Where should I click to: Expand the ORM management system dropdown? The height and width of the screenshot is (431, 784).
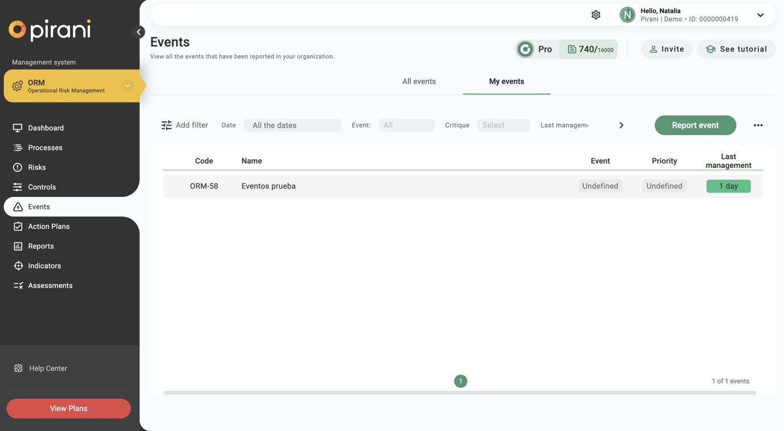pyautogui.click(x=127, y=86)
